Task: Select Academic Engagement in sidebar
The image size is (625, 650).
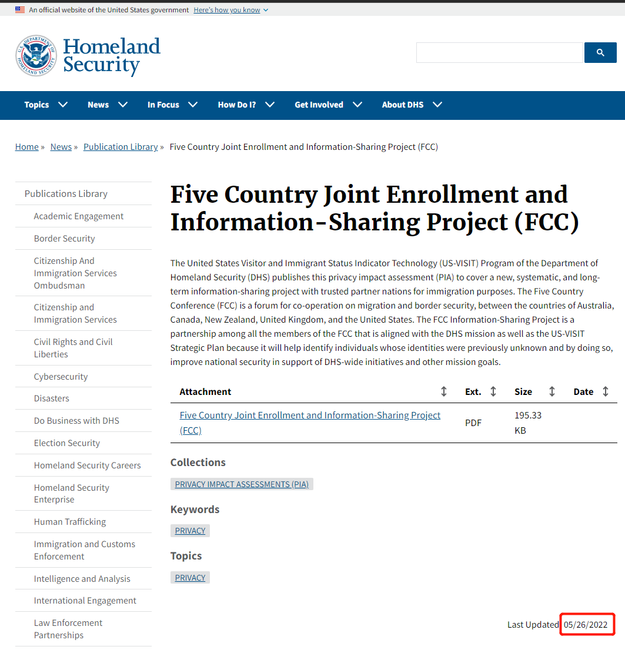Action: [79, 216]
